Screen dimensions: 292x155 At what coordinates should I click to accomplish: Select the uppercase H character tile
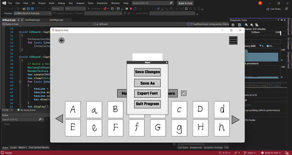[200, 128]
